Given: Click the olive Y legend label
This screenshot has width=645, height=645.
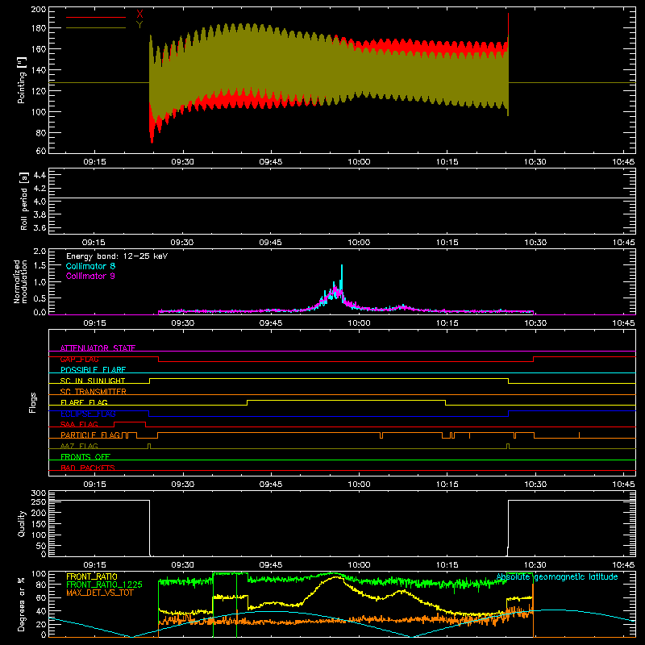Looking at the screenshot, I should pos(139,25).
